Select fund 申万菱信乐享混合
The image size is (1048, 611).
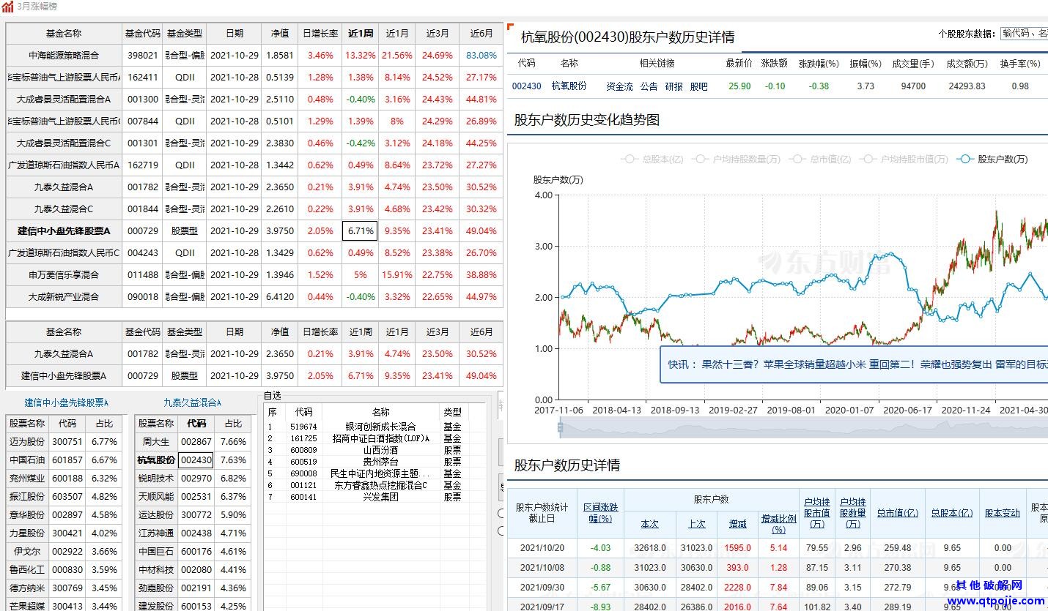pos(64,275)
